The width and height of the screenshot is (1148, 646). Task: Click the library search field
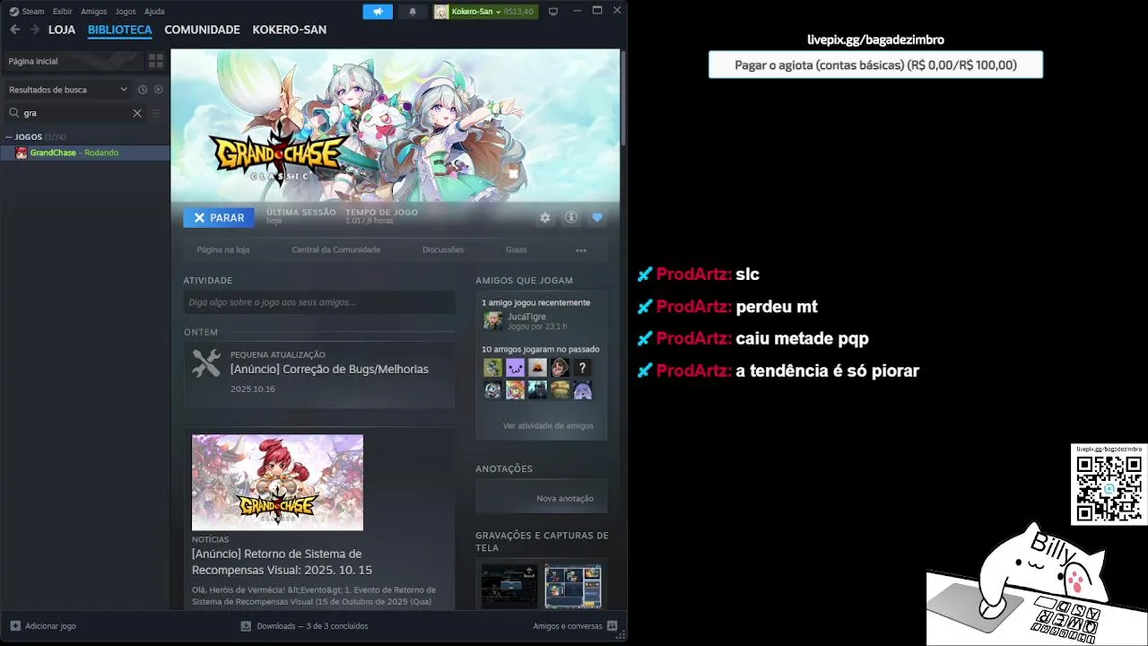[x=76, y=113]
